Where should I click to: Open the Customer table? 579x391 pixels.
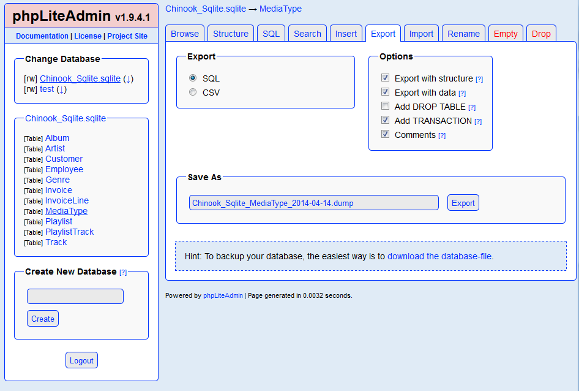(64, 159)
